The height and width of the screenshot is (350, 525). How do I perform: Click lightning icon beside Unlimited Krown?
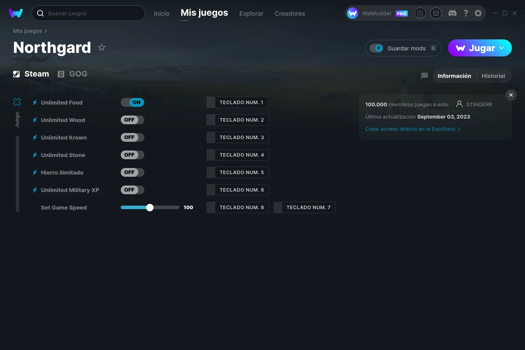coord(35,137)
